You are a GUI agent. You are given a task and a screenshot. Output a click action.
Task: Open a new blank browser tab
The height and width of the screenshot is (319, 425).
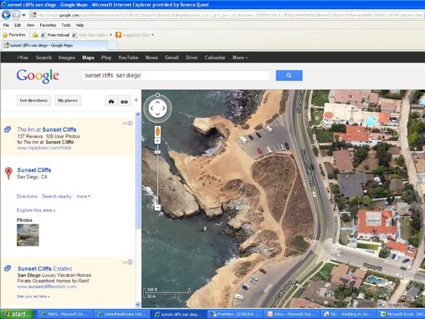point(112,45)
